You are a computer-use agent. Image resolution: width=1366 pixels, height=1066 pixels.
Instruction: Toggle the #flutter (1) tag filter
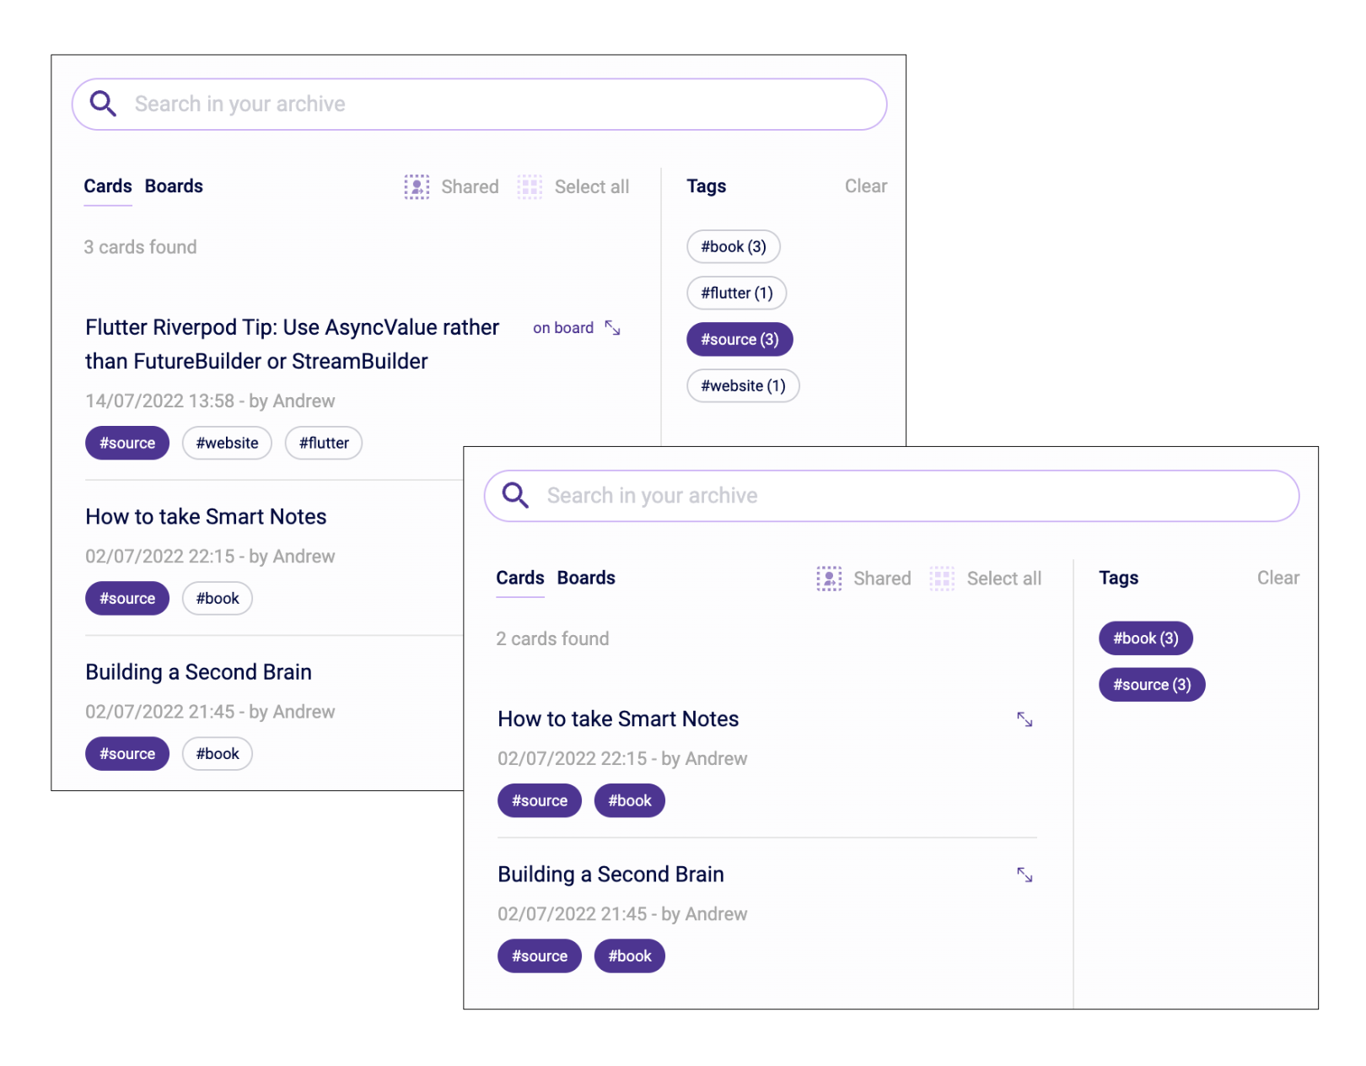736,293
